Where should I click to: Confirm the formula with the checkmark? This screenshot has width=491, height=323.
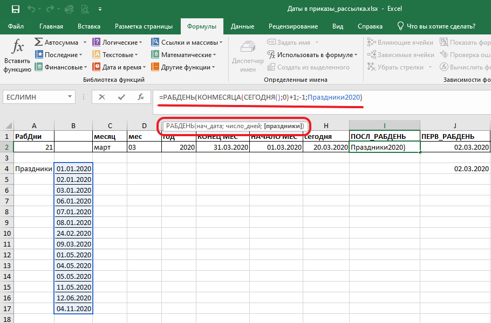coord(121,97)
